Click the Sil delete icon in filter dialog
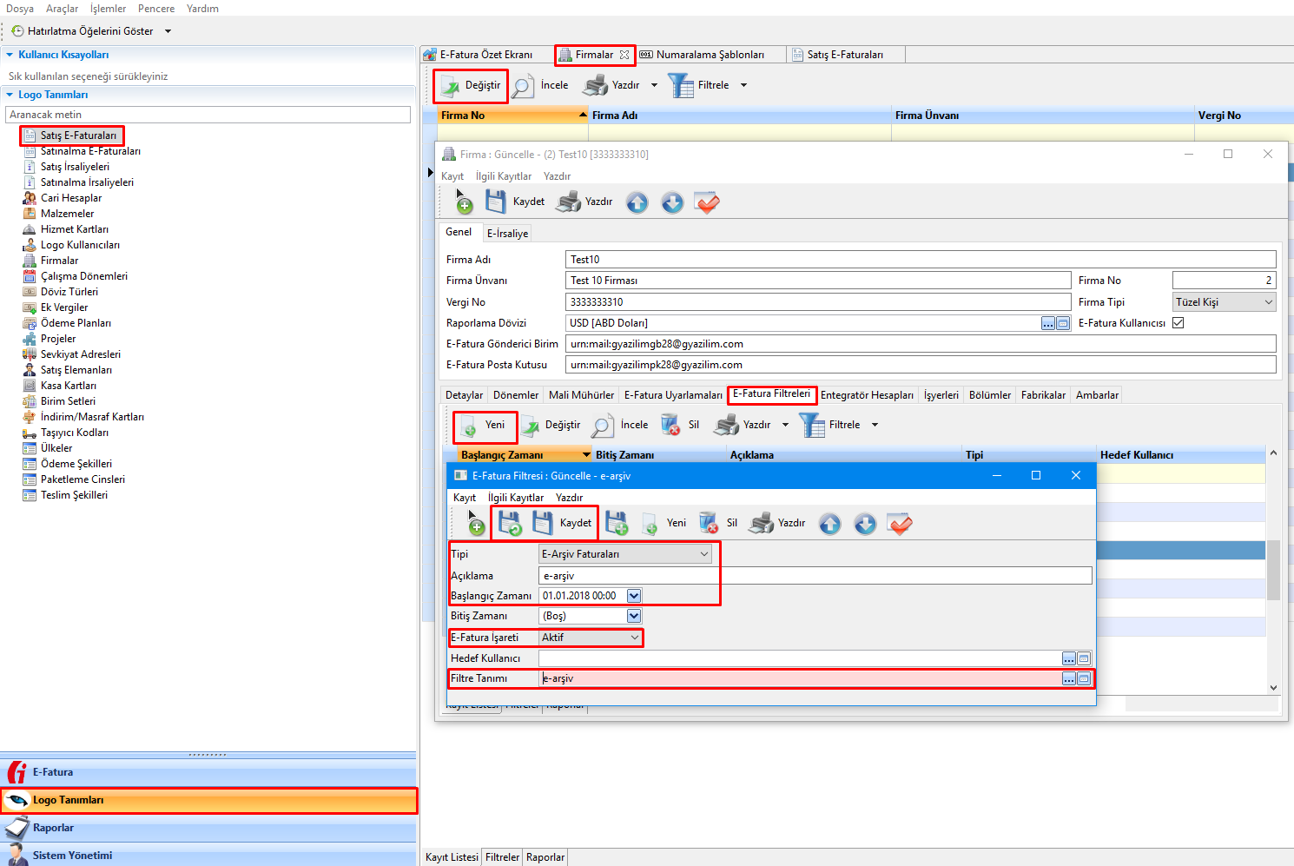Viewport: 1294px width, 866px height. click(709, 523)
